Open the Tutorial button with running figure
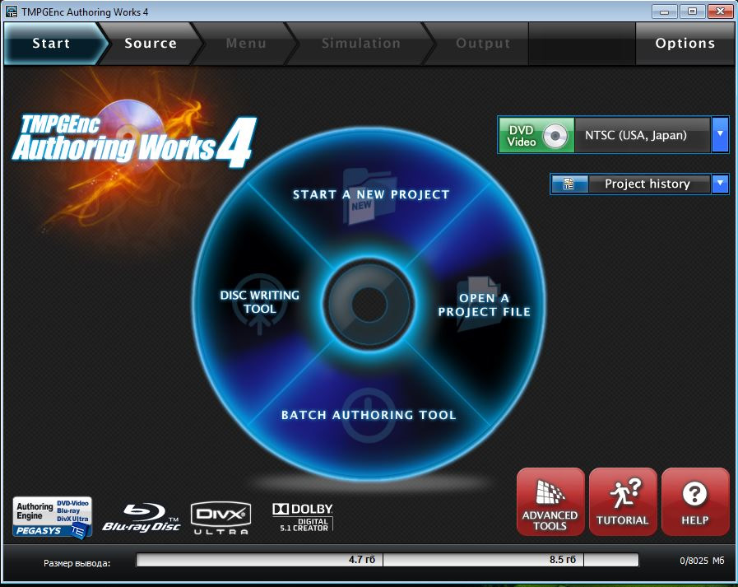The width and height of the screenshot is (738, 587). 623,501
